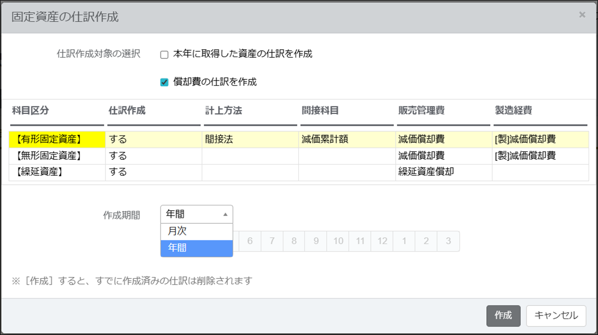Image resolution: width=598 pixels, height=335 pixels.
Task: Click the 製造経費 column header
Action: coord(513,111)
